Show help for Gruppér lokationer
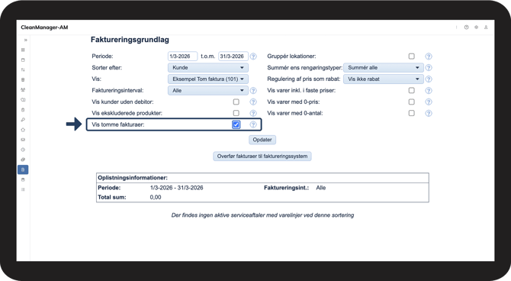The height and width of the screenshot is (281, 511). 429,57
